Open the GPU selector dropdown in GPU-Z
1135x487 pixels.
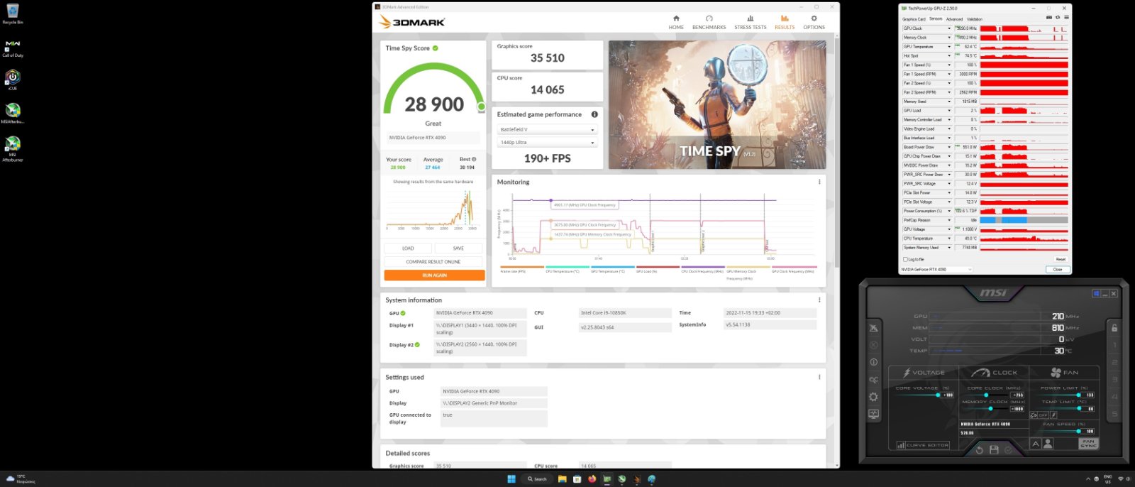coord(936,270)
